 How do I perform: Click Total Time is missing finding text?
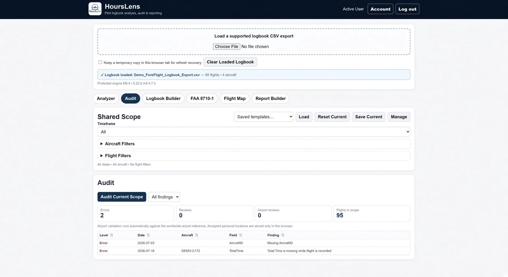(x=299, y=251)
